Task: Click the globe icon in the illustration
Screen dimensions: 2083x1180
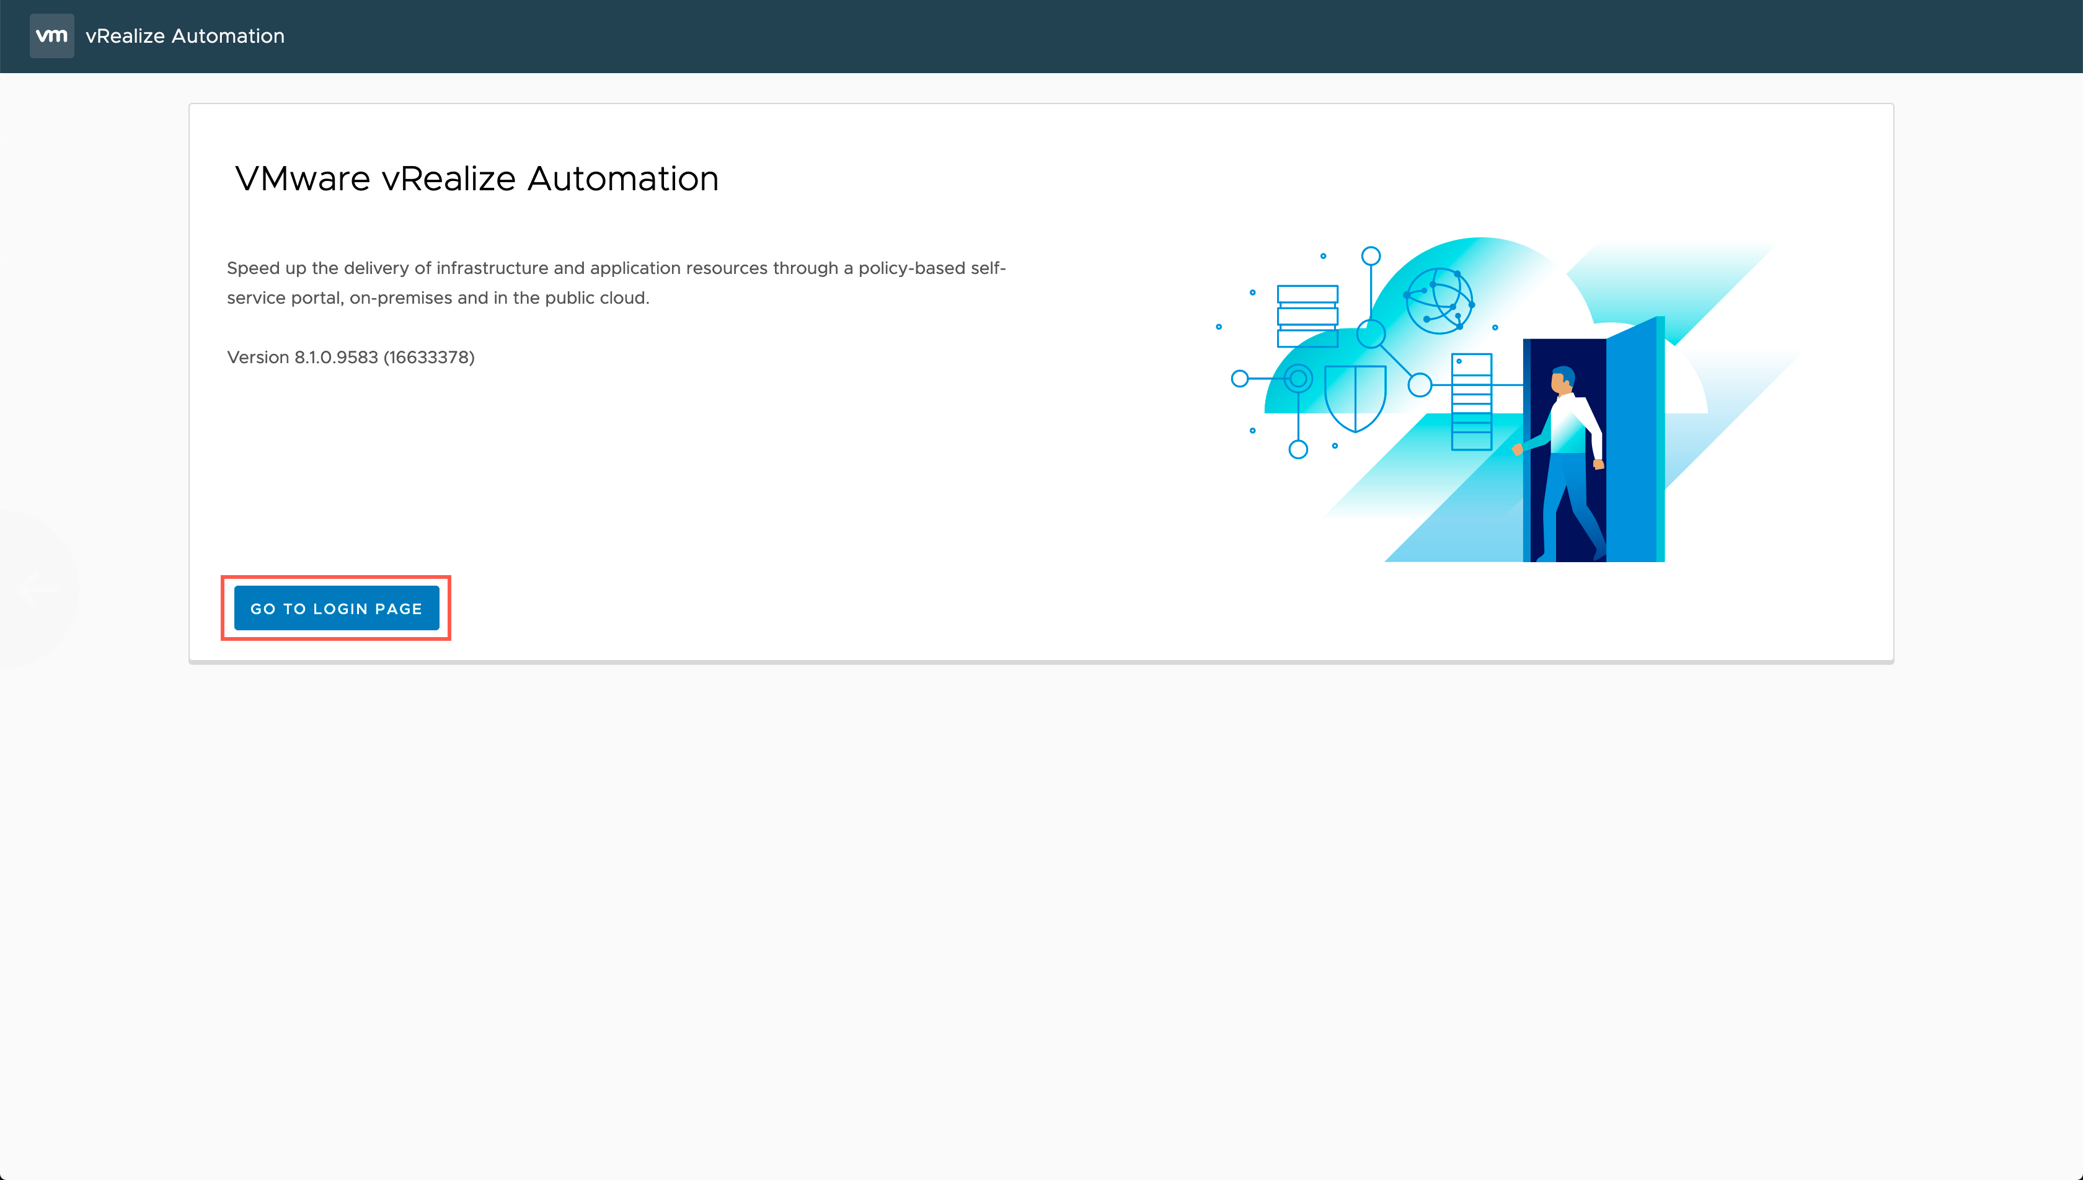Action: click(1440, 301)
